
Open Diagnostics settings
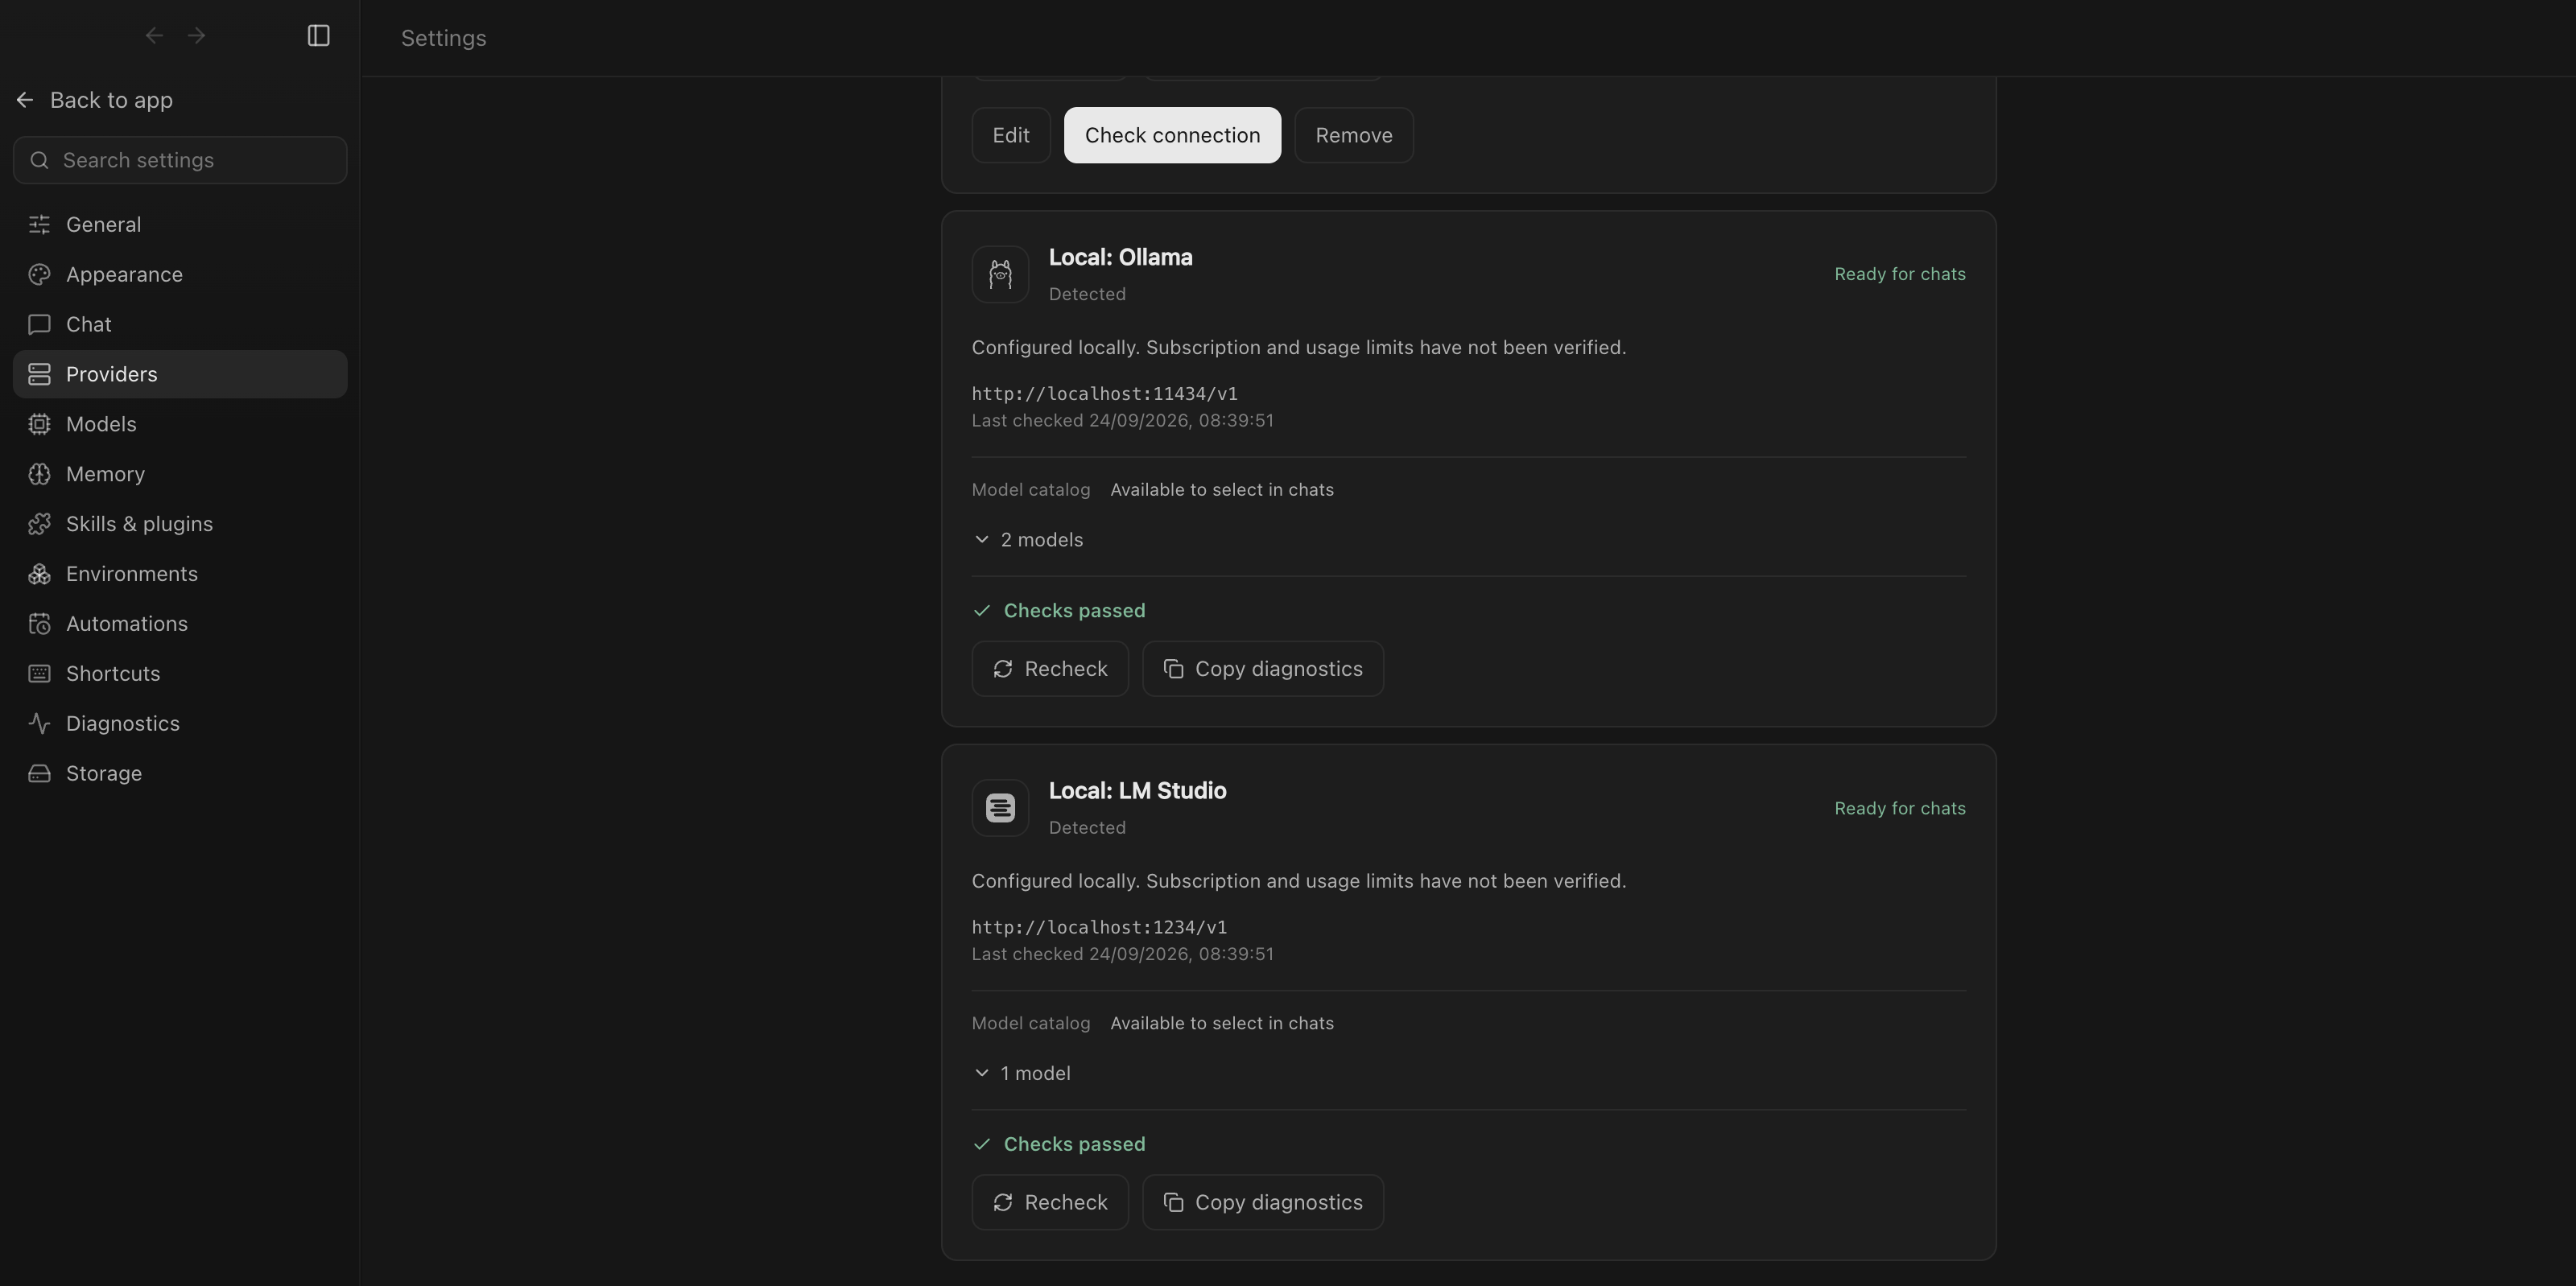[x=180, y=724]
